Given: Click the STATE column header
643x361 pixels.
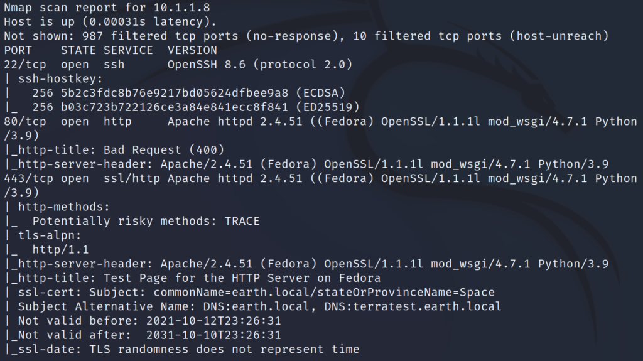Looking at the screenshot, I should 78,50.
